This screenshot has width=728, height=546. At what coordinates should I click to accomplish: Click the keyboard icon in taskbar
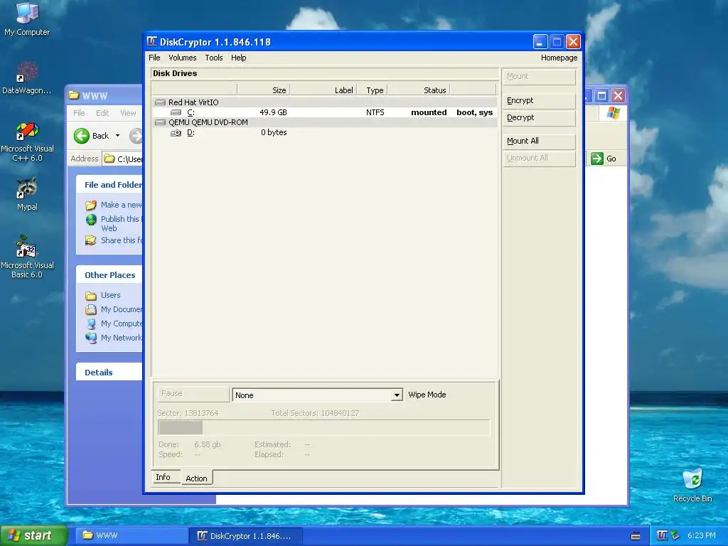(x=636, y=536)
